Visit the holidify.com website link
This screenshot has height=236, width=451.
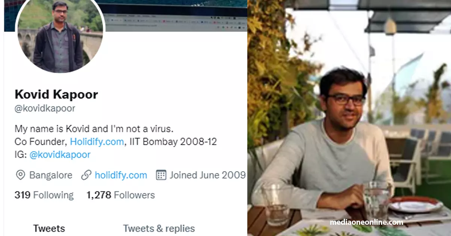point(121,175)
